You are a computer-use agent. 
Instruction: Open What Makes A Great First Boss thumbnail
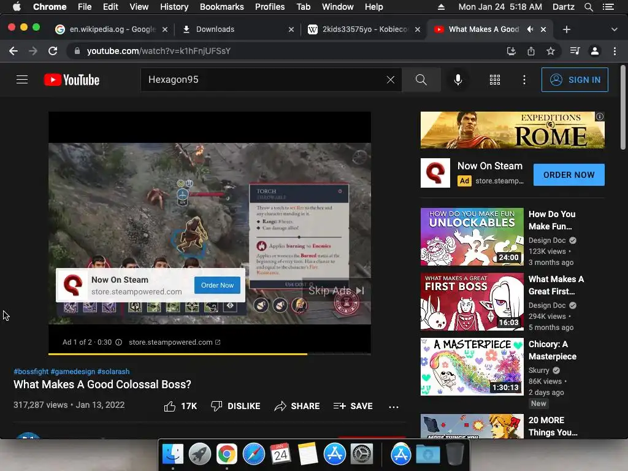[x=472, y=302]
